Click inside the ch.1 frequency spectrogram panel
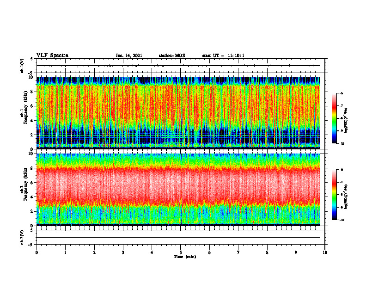366x283 pixels. (x=178, y=113)
